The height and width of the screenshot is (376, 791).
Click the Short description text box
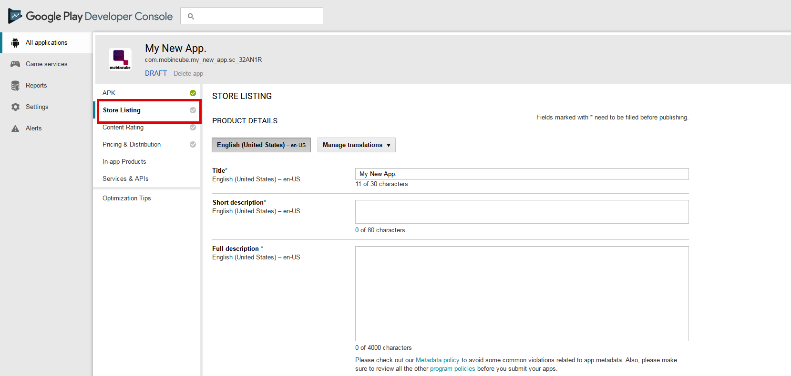pos(522,212)
